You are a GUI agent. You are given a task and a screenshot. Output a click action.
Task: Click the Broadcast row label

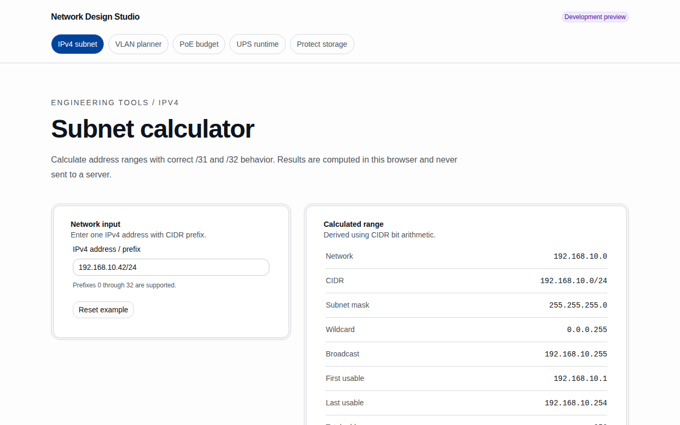[x=343, y=354]
